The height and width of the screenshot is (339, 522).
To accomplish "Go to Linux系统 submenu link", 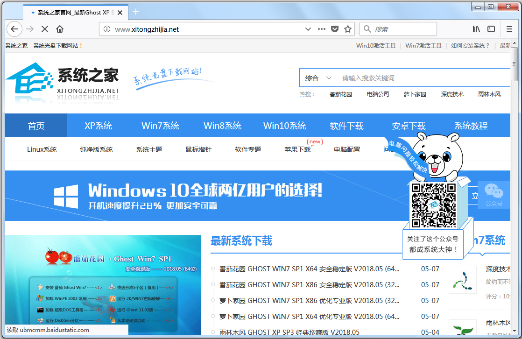I will tap(42, 149).
